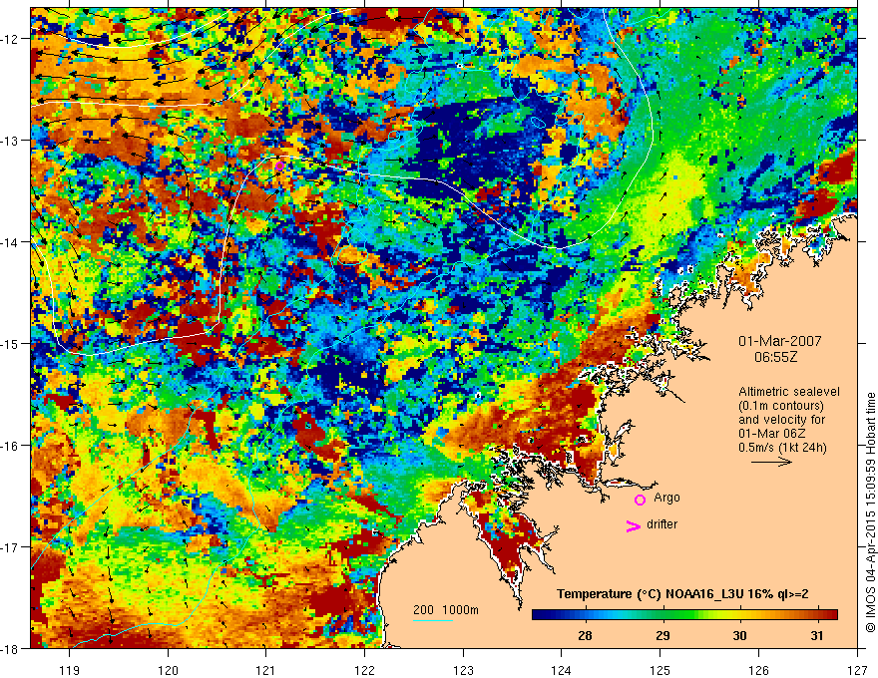The image size is (878, 678).
Task: Click the latitude label -18
Action: click(11, 648)
